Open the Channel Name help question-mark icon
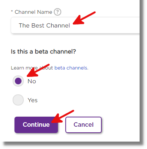The image size is (147, 149). point(58,12)
